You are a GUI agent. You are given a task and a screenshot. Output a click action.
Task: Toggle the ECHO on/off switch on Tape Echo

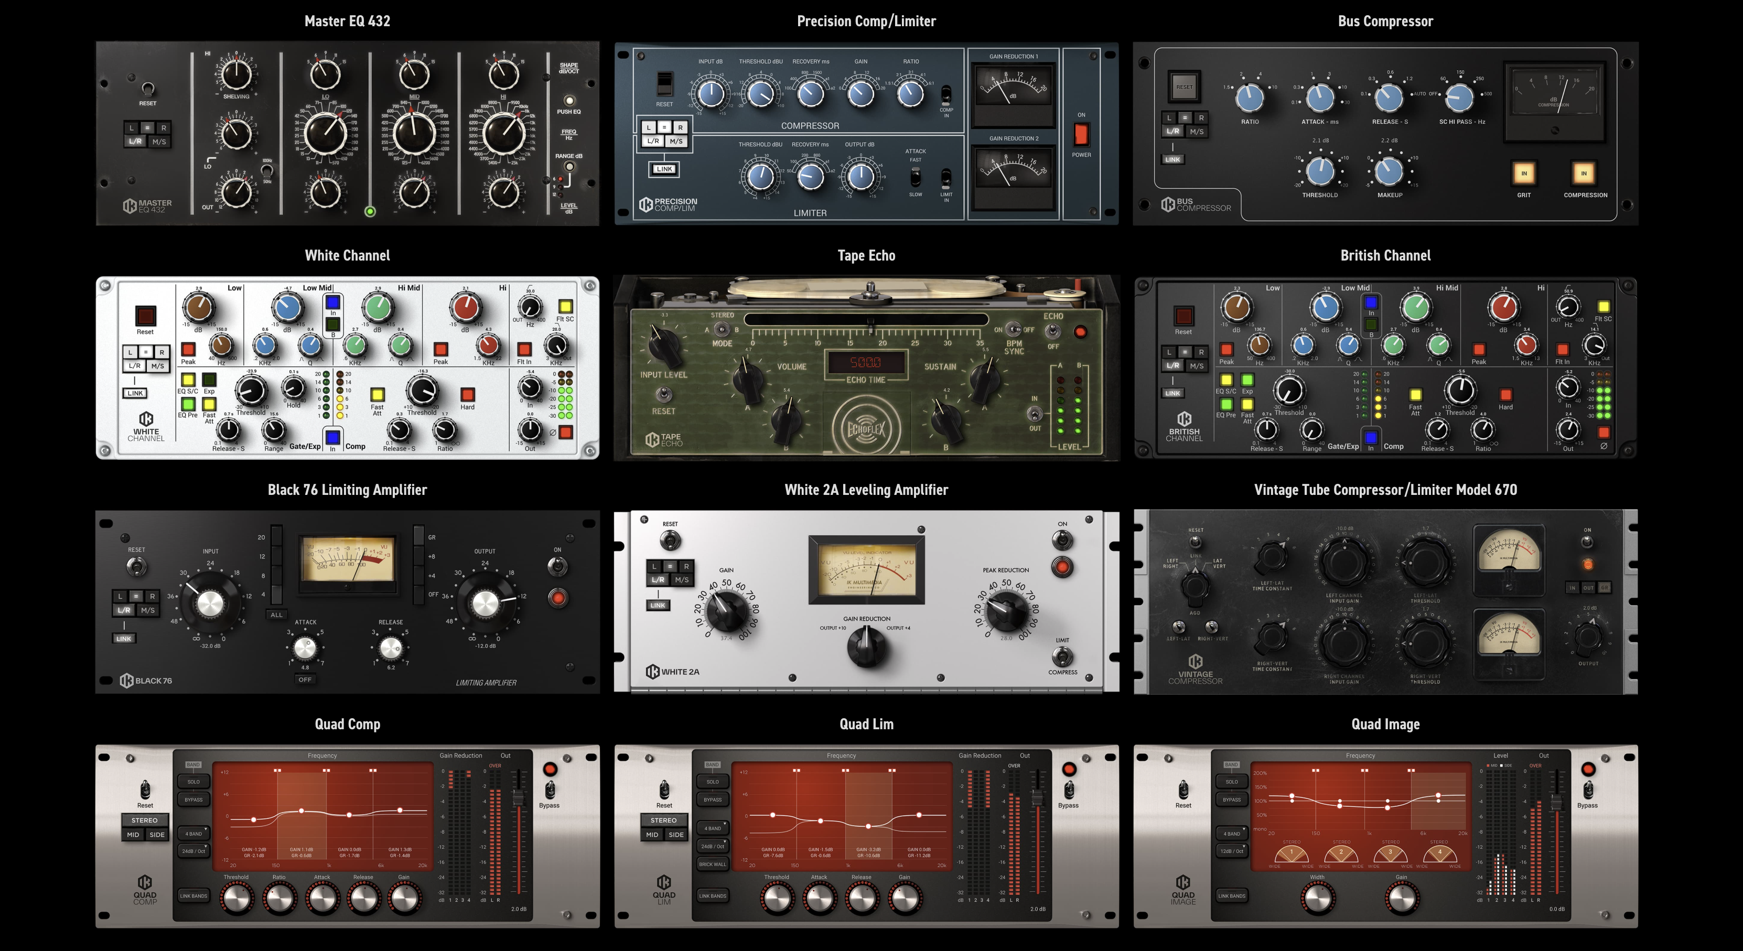pyautogui.click(x=1053, y=331)
